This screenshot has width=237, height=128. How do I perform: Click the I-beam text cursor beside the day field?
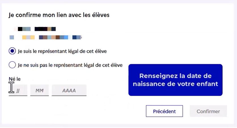coord(11,87)
